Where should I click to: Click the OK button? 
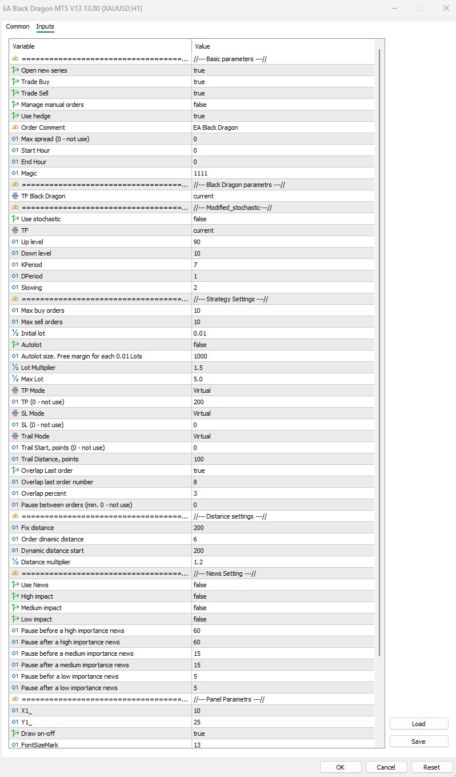coord(340,767)
